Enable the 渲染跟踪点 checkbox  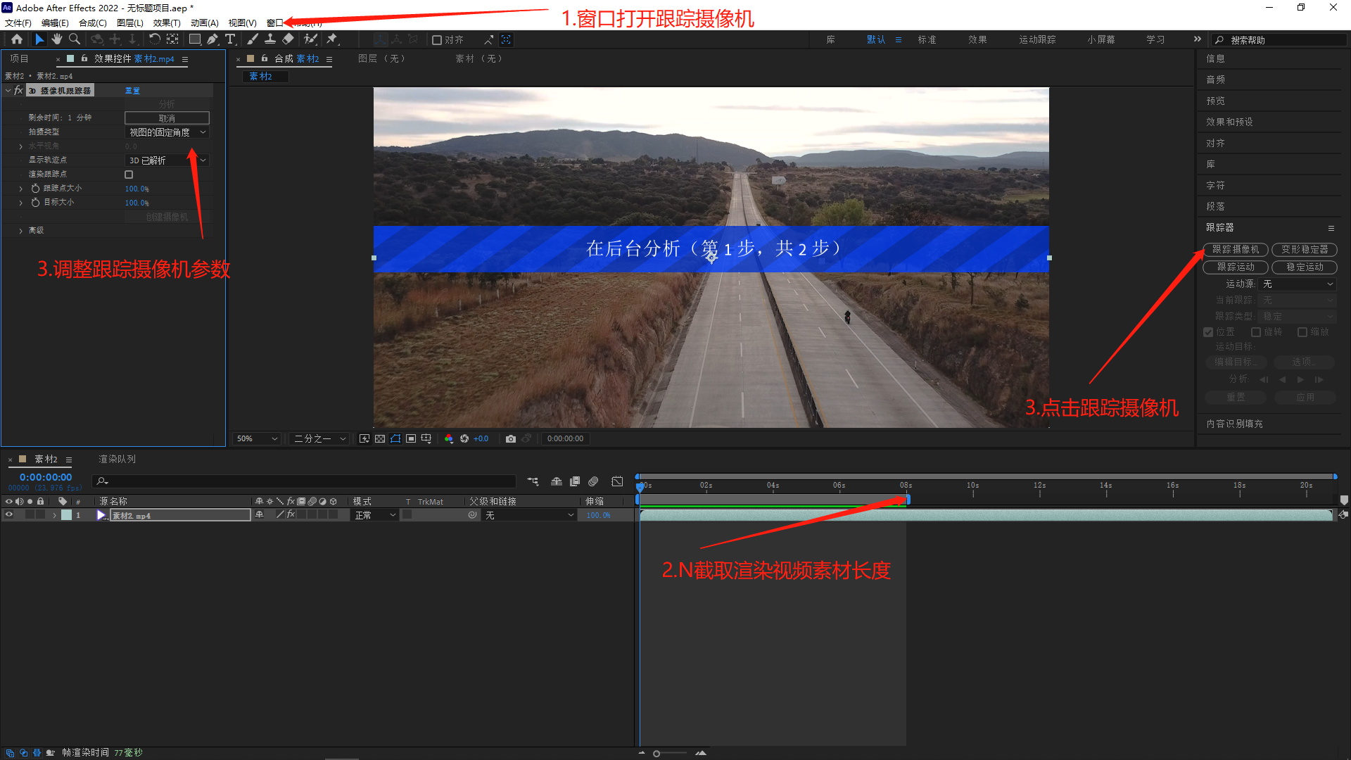pos(129,175)
